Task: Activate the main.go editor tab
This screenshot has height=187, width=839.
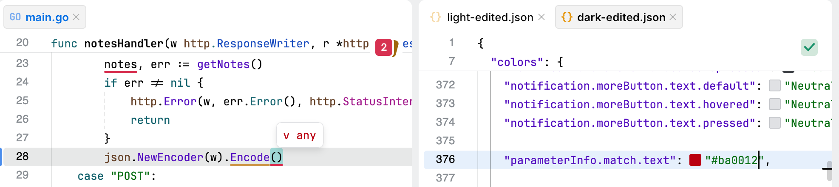Action: (x=47, y=17)
